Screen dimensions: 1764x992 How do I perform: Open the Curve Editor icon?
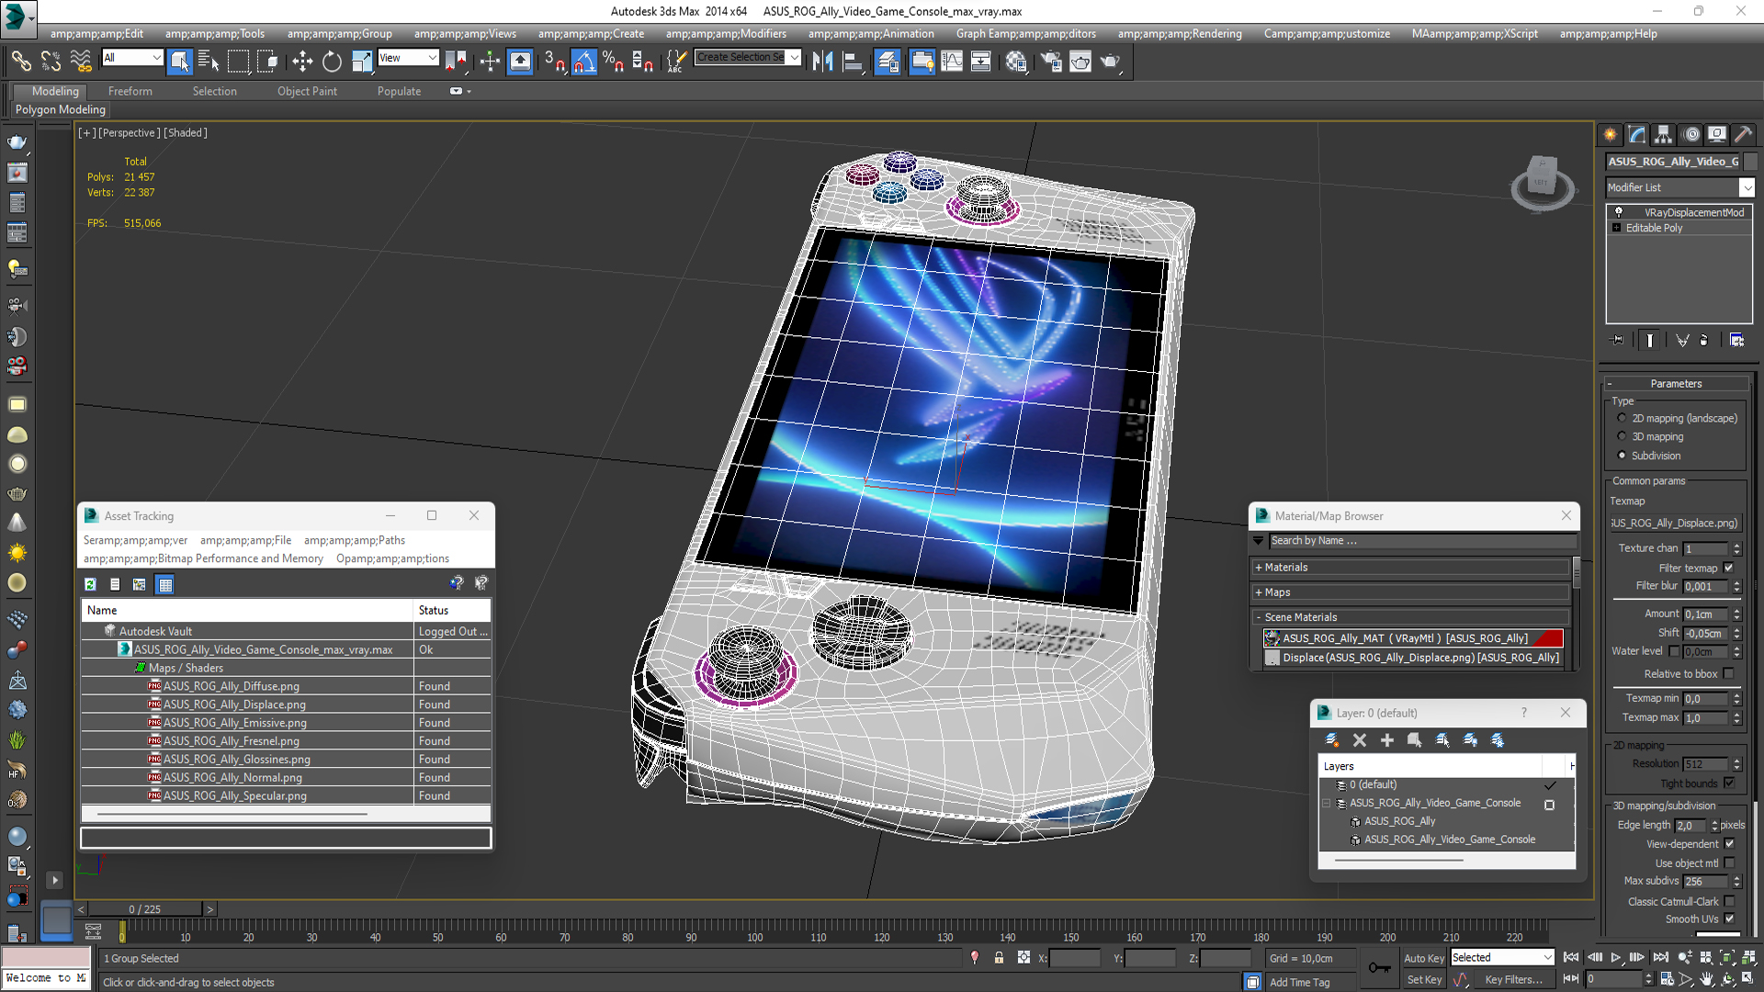pos(952,62)
